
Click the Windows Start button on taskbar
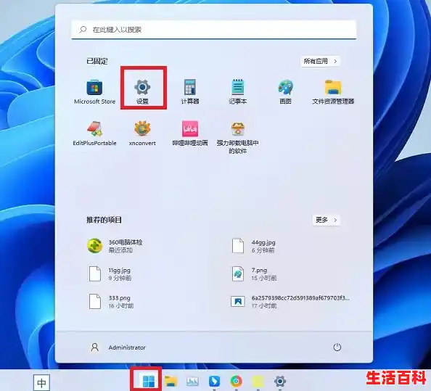tap(149, 381)
